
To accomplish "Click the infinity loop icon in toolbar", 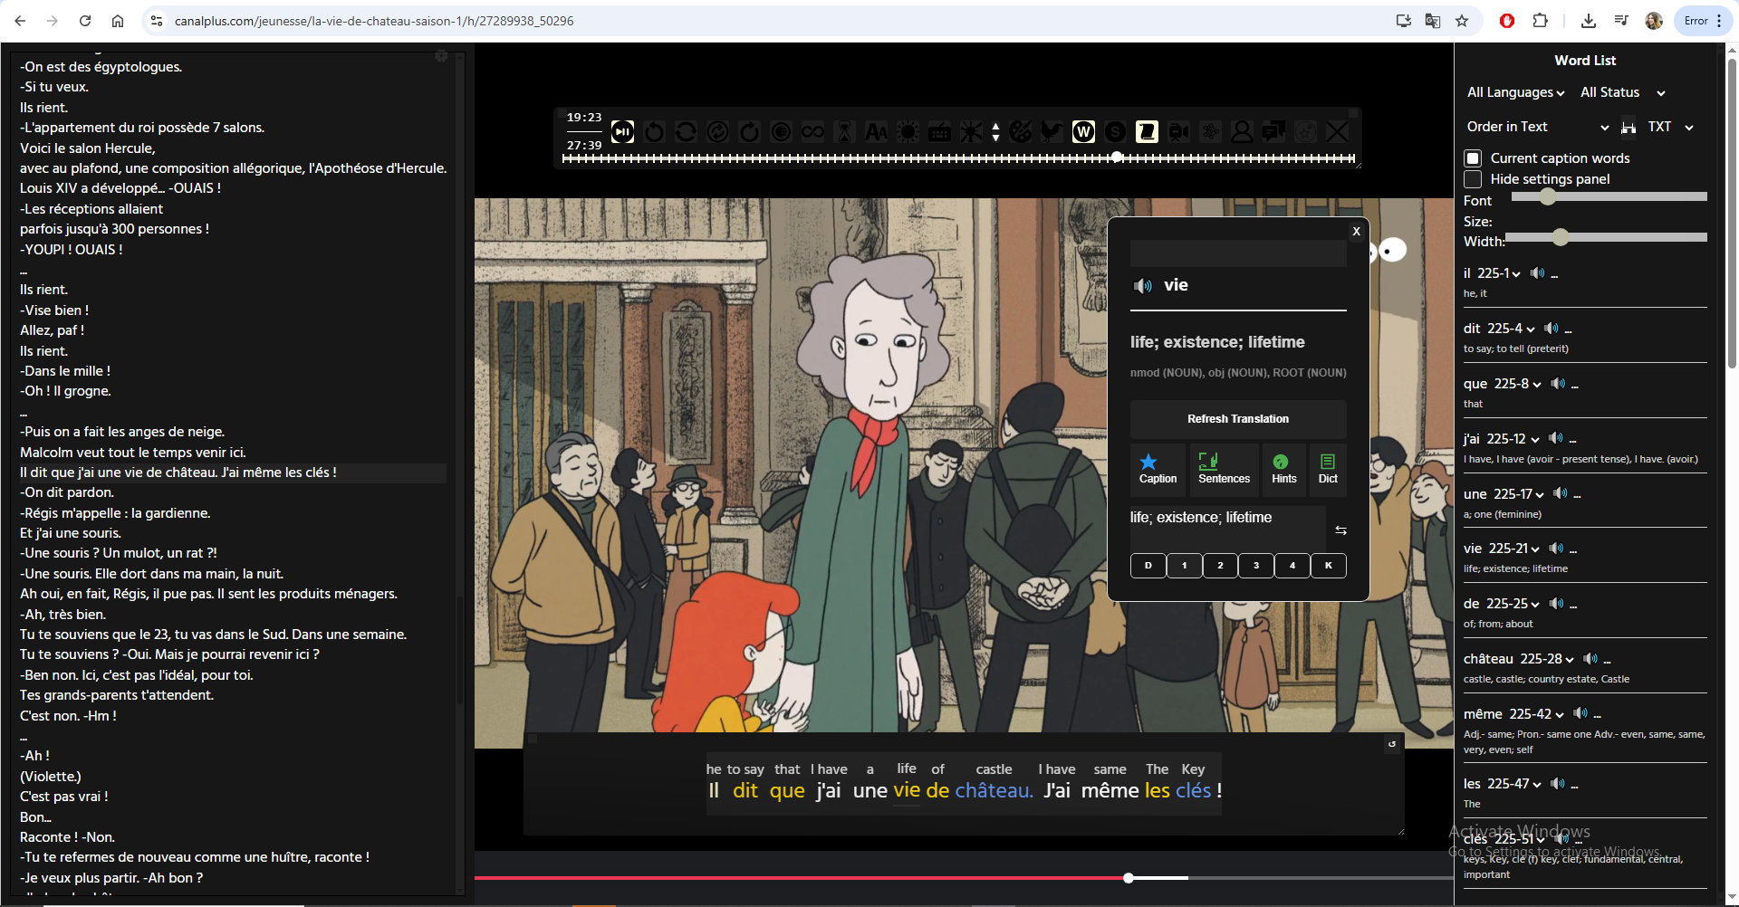I will [x=812, y=132].
